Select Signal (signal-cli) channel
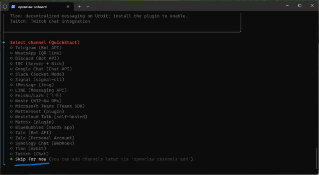The image size is (319, 175). pyautogui.click(x=39, y=80)
